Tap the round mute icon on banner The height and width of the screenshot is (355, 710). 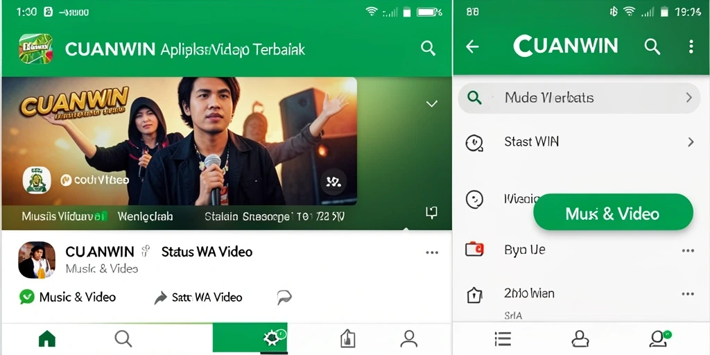coord(334,182)
